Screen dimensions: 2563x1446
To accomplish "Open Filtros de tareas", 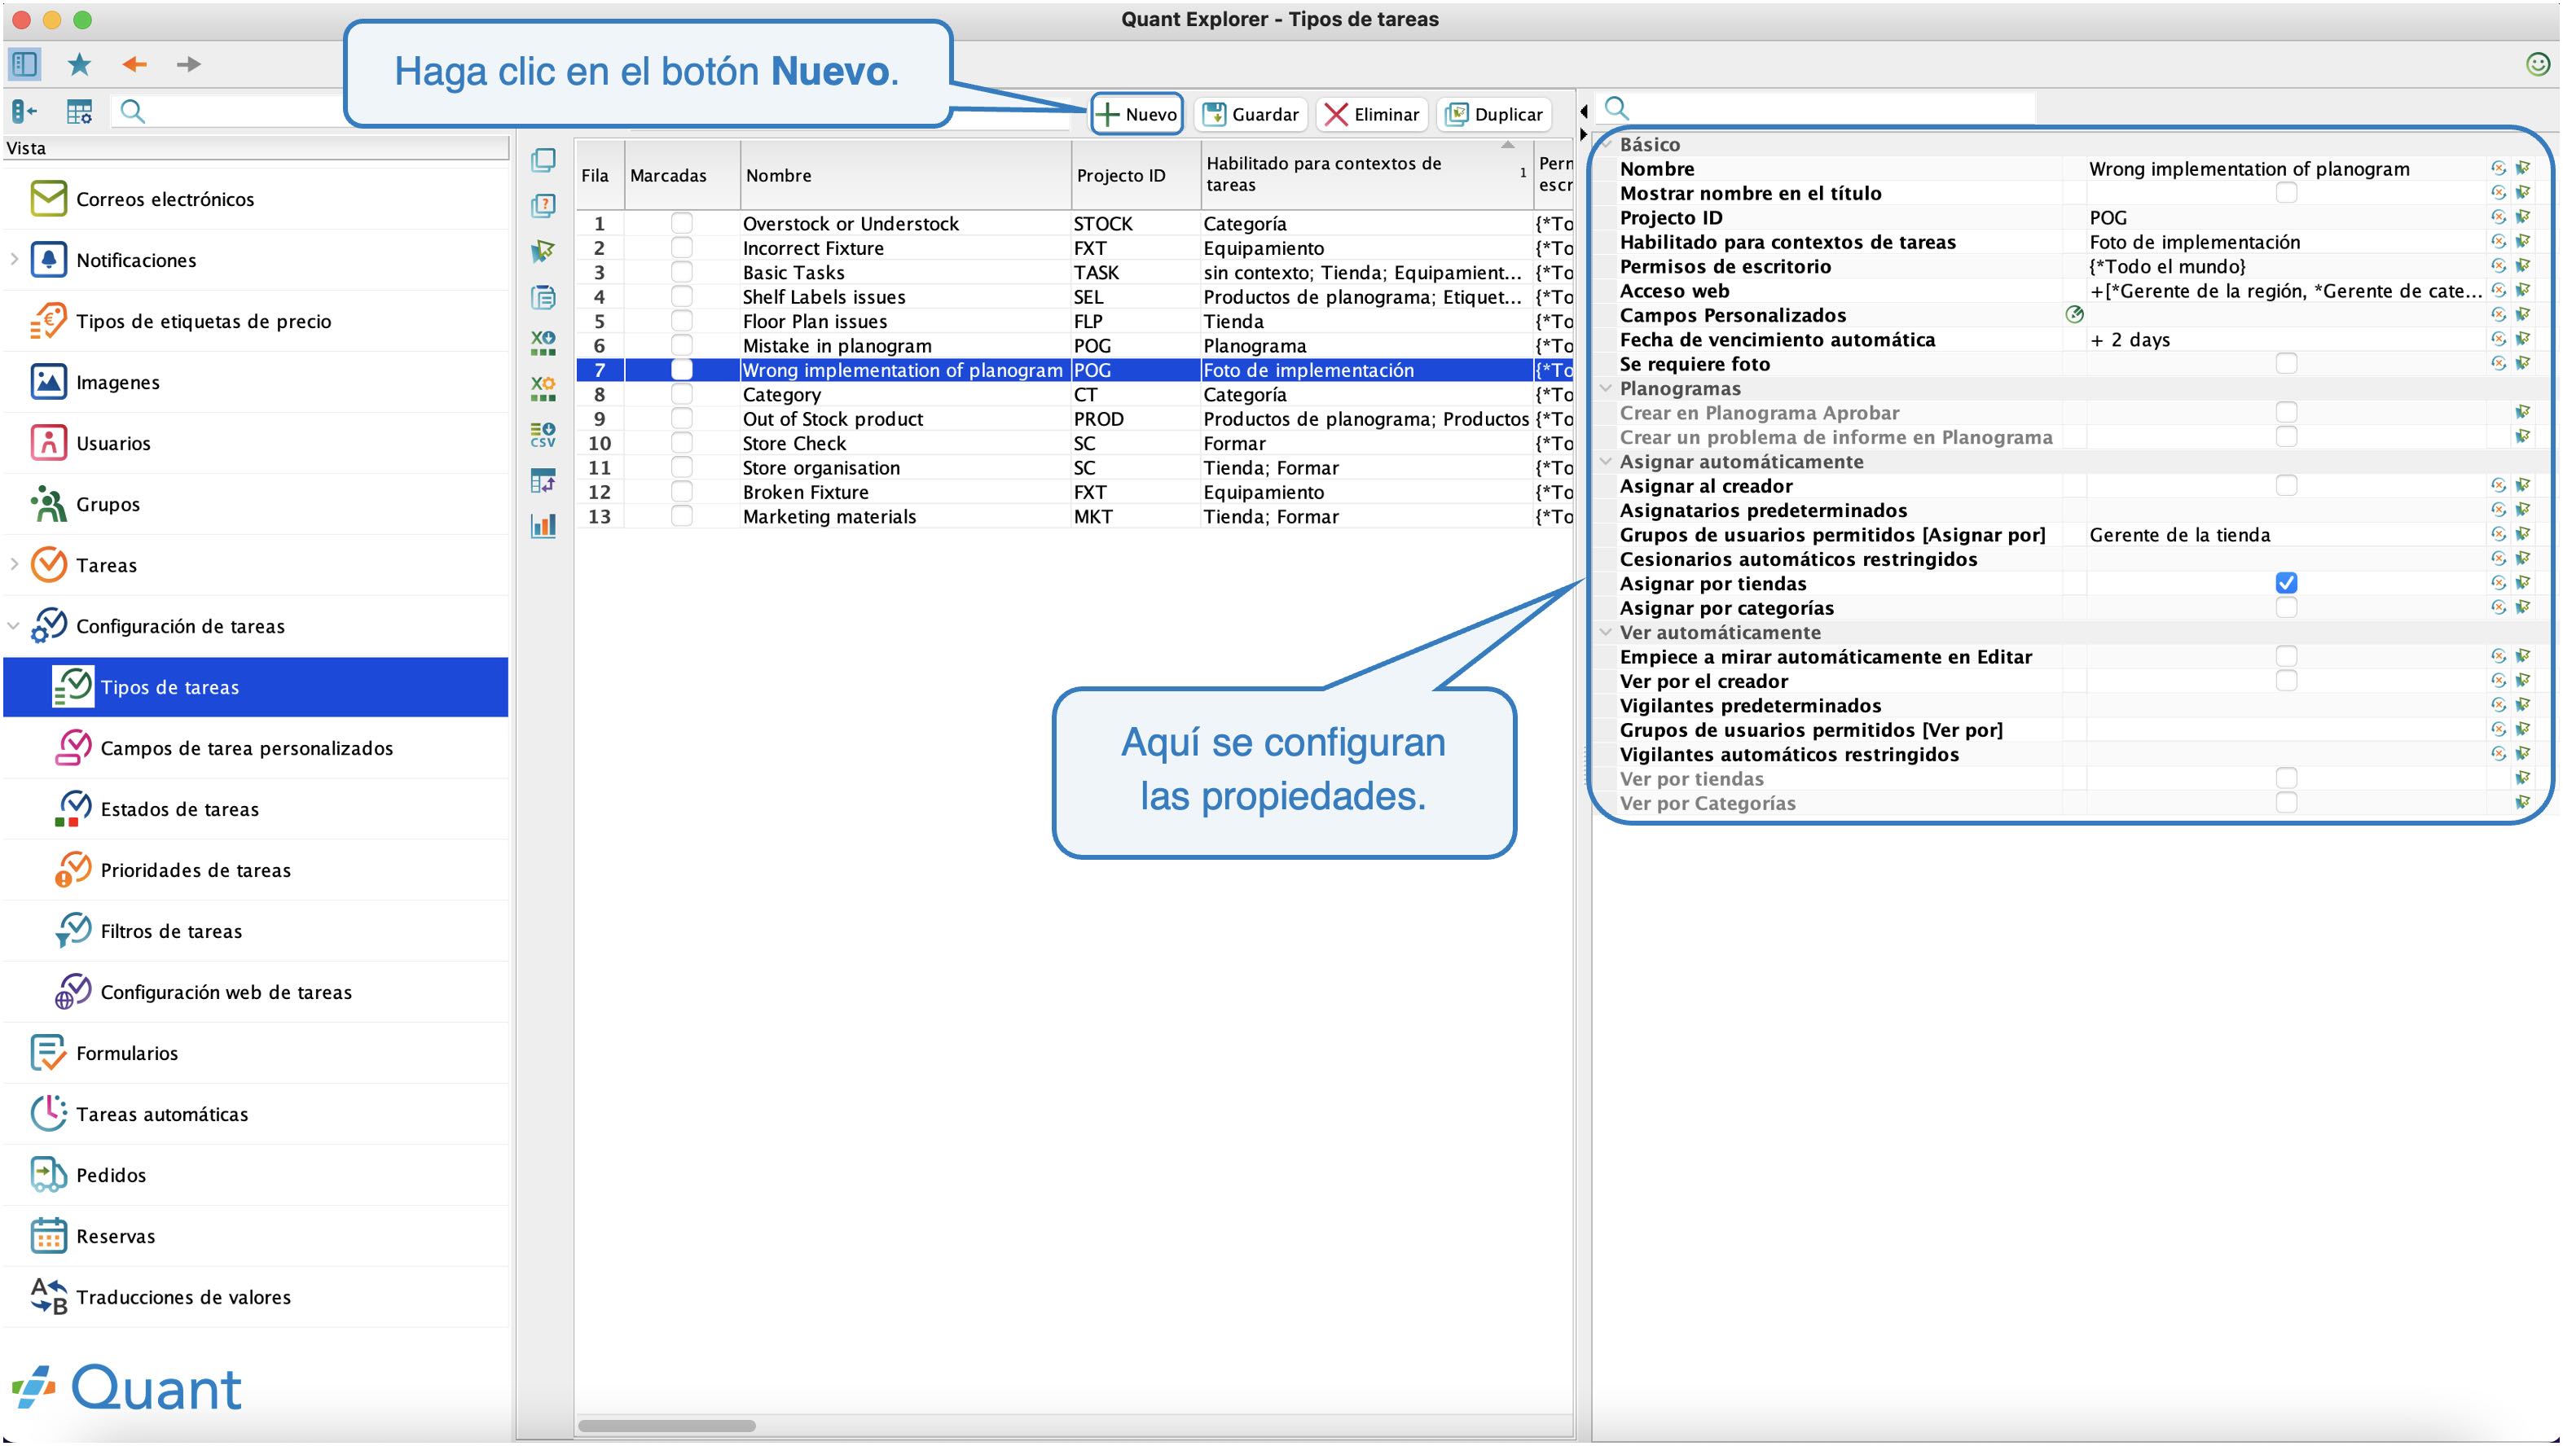I will (x=257, y=931).
